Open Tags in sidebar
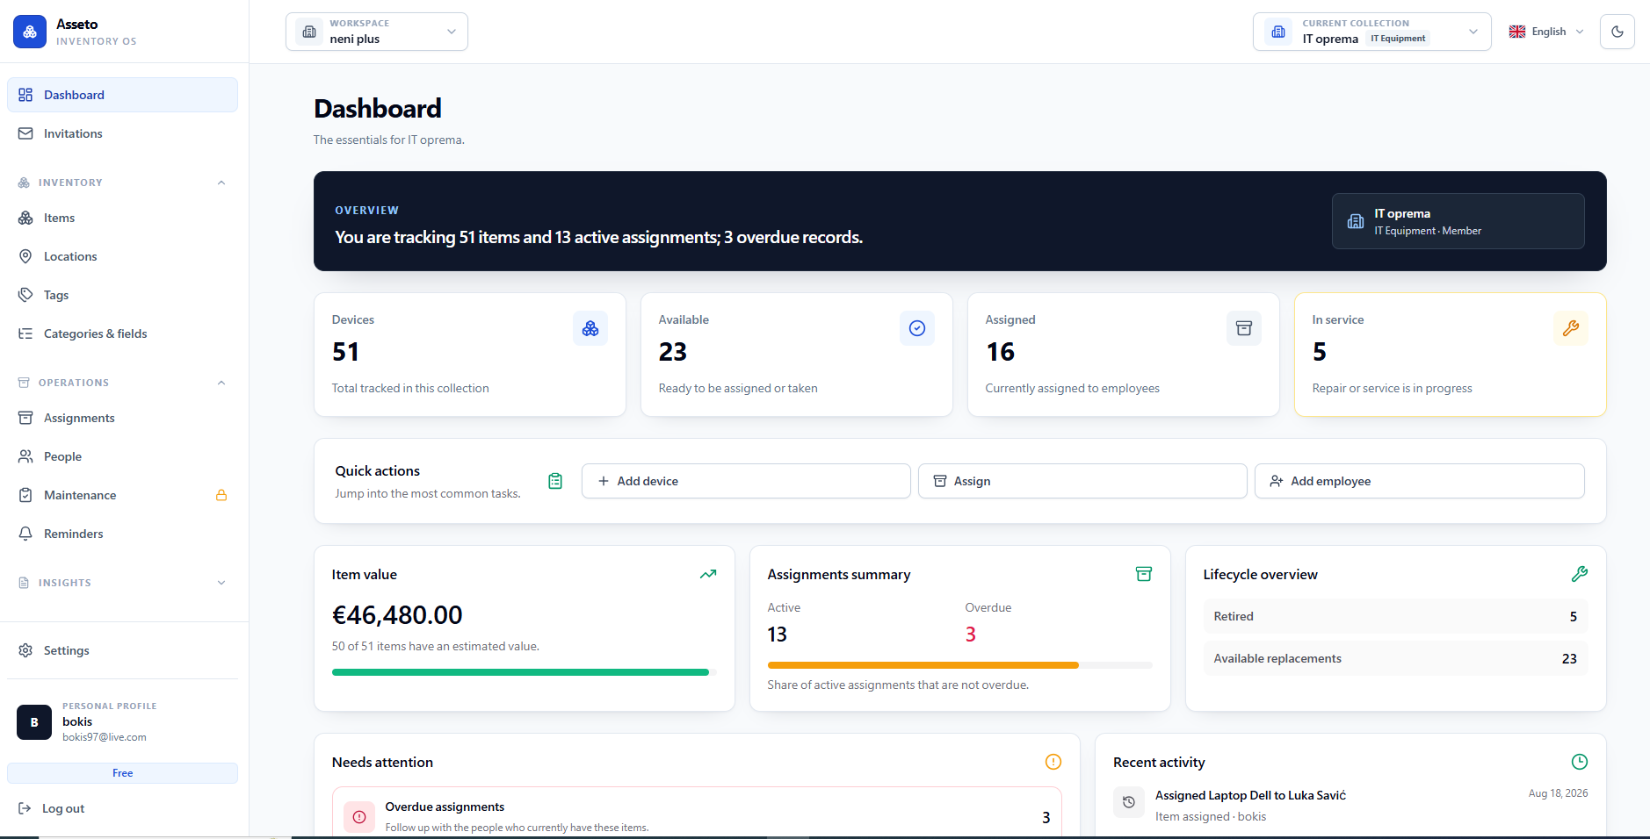The height and width of the screenshot is (839, 1650). point(122,295)
